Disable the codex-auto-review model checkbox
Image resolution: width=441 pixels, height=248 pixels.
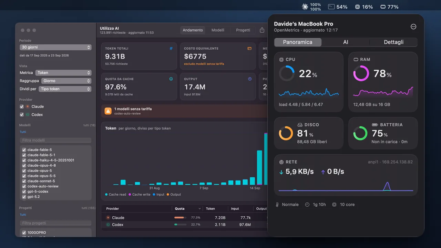[x=24, y=186]
